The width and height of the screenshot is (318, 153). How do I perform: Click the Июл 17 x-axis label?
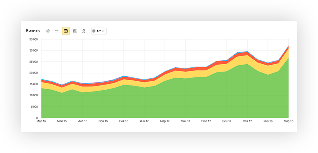(x=206, y=121)
